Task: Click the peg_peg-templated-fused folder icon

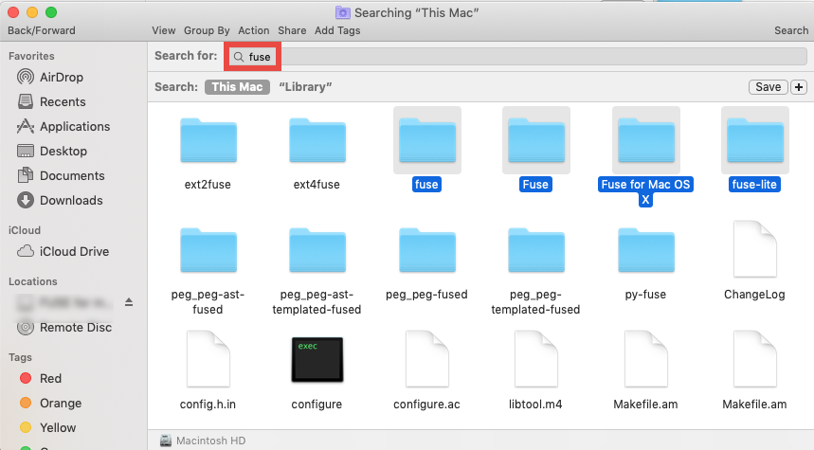Action: click(x=535, y=250)
